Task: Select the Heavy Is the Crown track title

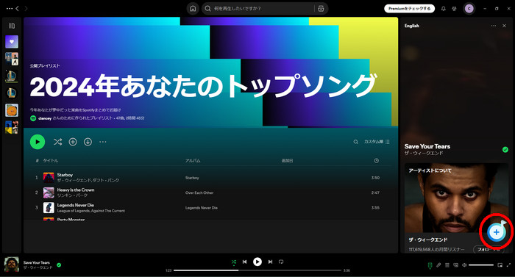Action: (x=76, y=190)
